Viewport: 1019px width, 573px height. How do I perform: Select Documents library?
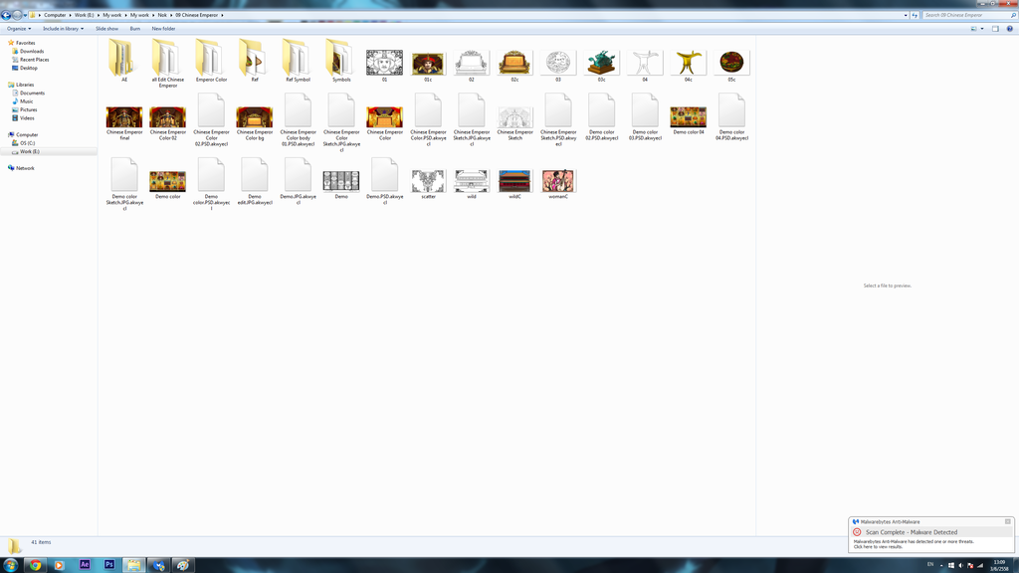point(28,93)
